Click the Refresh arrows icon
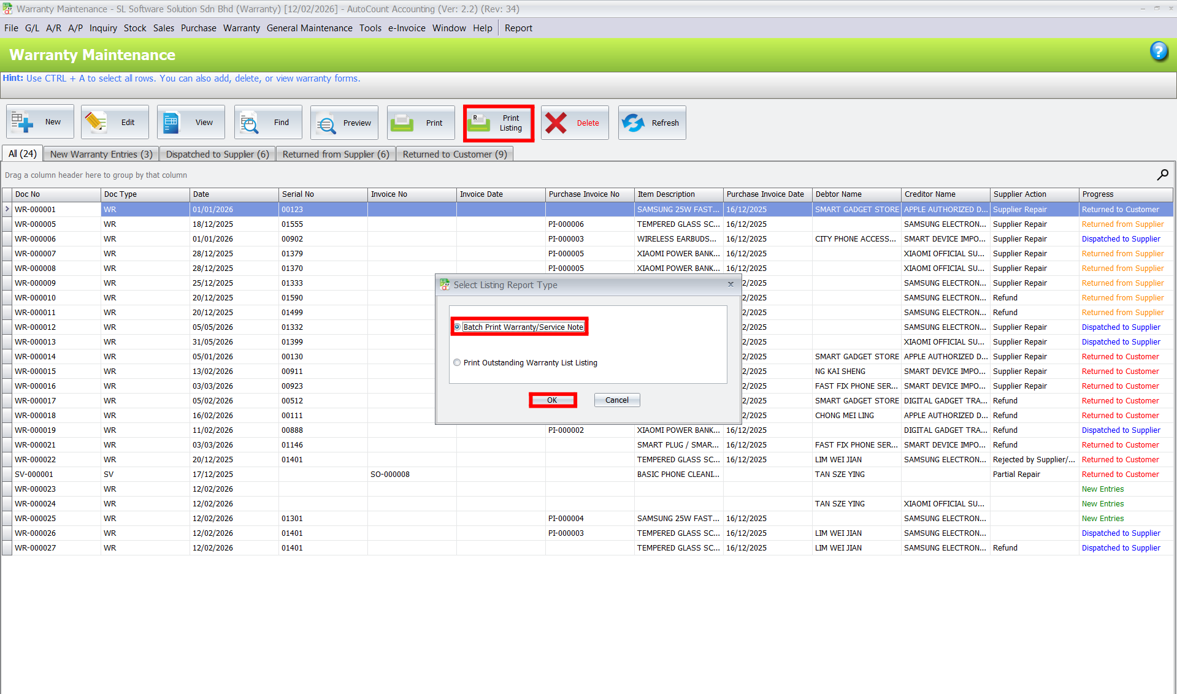The height and width of the screenshot is (694, 1177). [x=633, y=123]
